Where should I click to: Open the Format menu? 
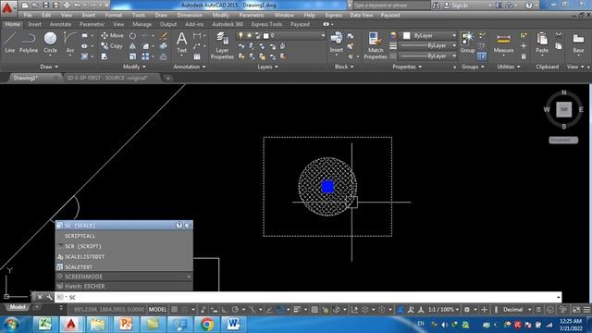click(x=113, y=15)
